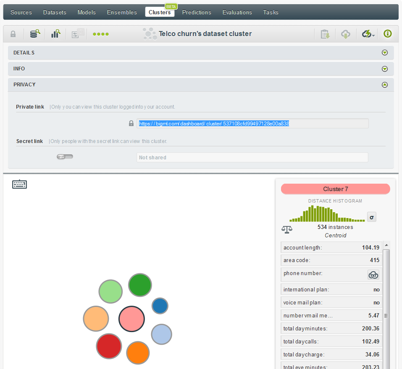This screenshot has width=402, height=369.
Task: Open the lightning cloud actions menu
Action: click(368, 34)
